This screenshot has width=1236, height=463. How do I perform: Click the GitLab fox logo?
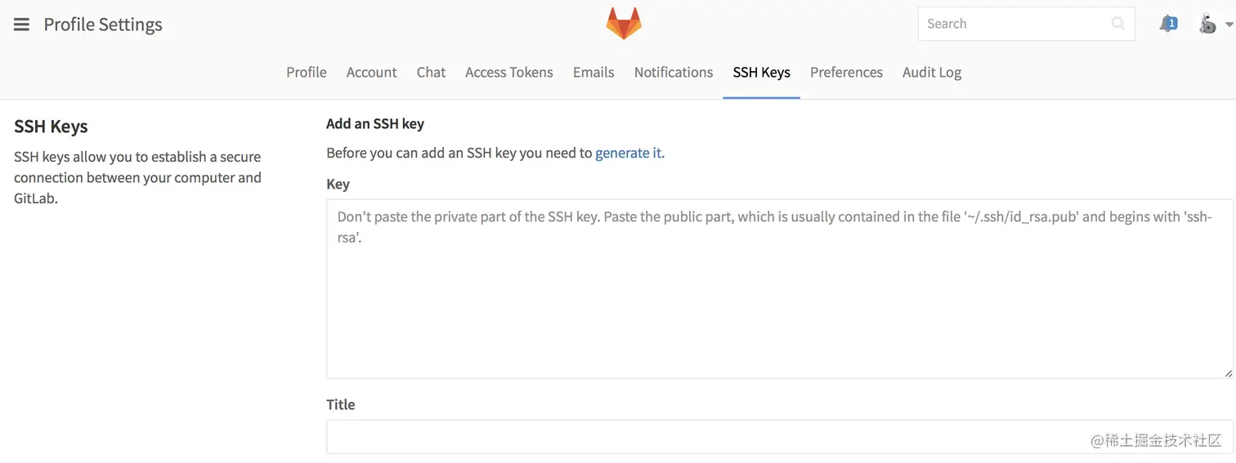click(624, 24)
